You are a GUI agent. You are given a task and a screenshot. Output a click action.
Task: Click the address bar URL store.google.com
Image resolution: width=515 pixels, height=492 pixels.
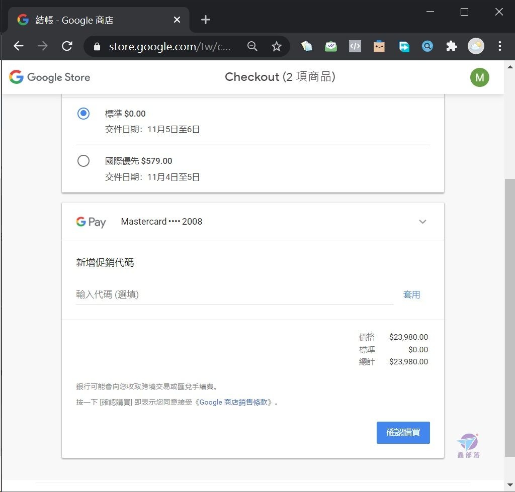[x=169, y=47]
